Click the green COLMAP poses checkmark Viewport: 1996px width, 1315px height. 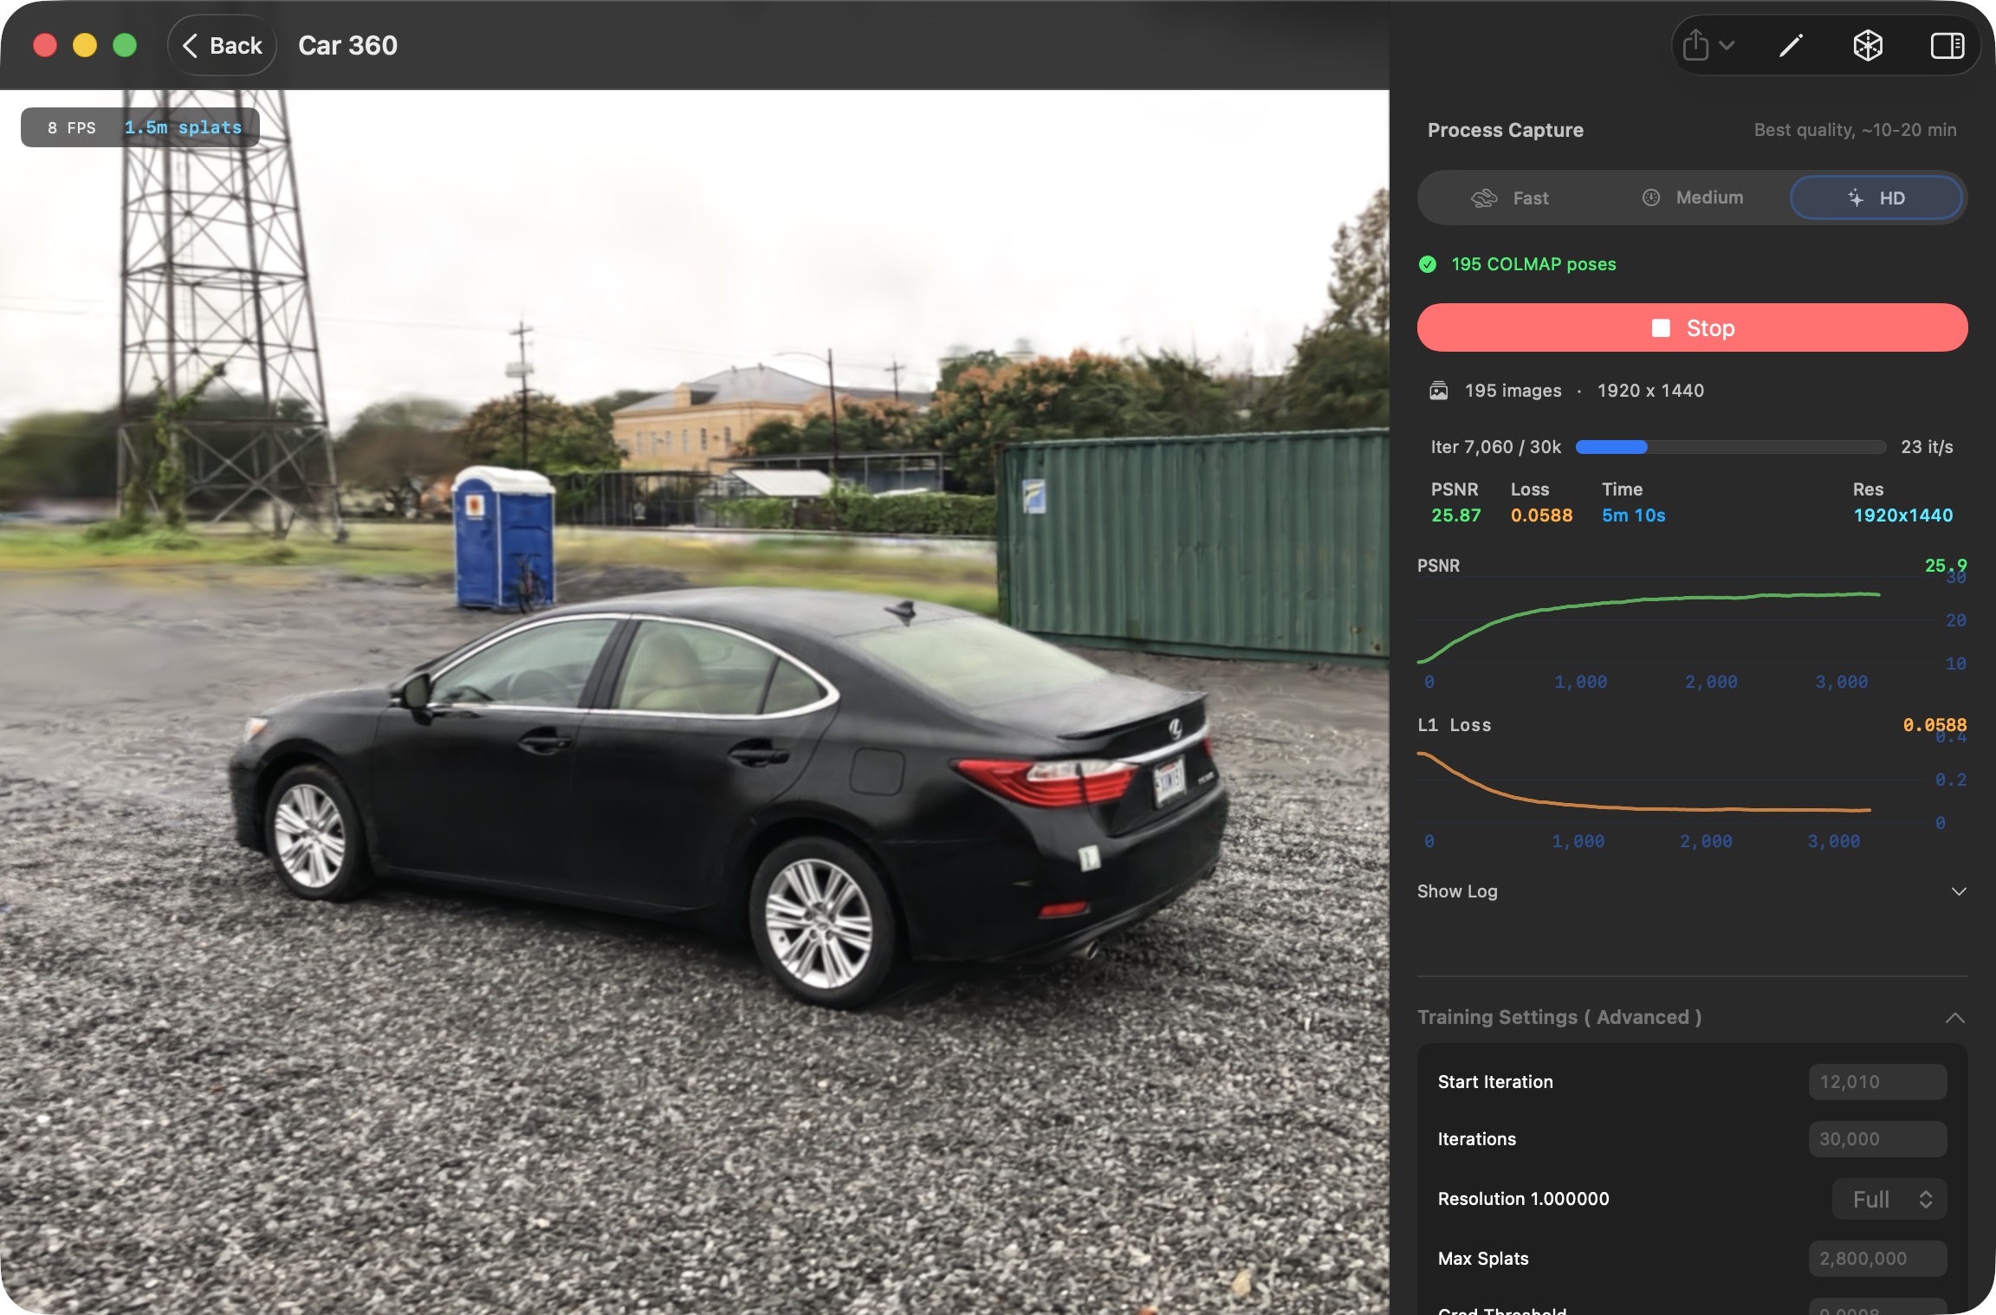(x=1428, y=264)
